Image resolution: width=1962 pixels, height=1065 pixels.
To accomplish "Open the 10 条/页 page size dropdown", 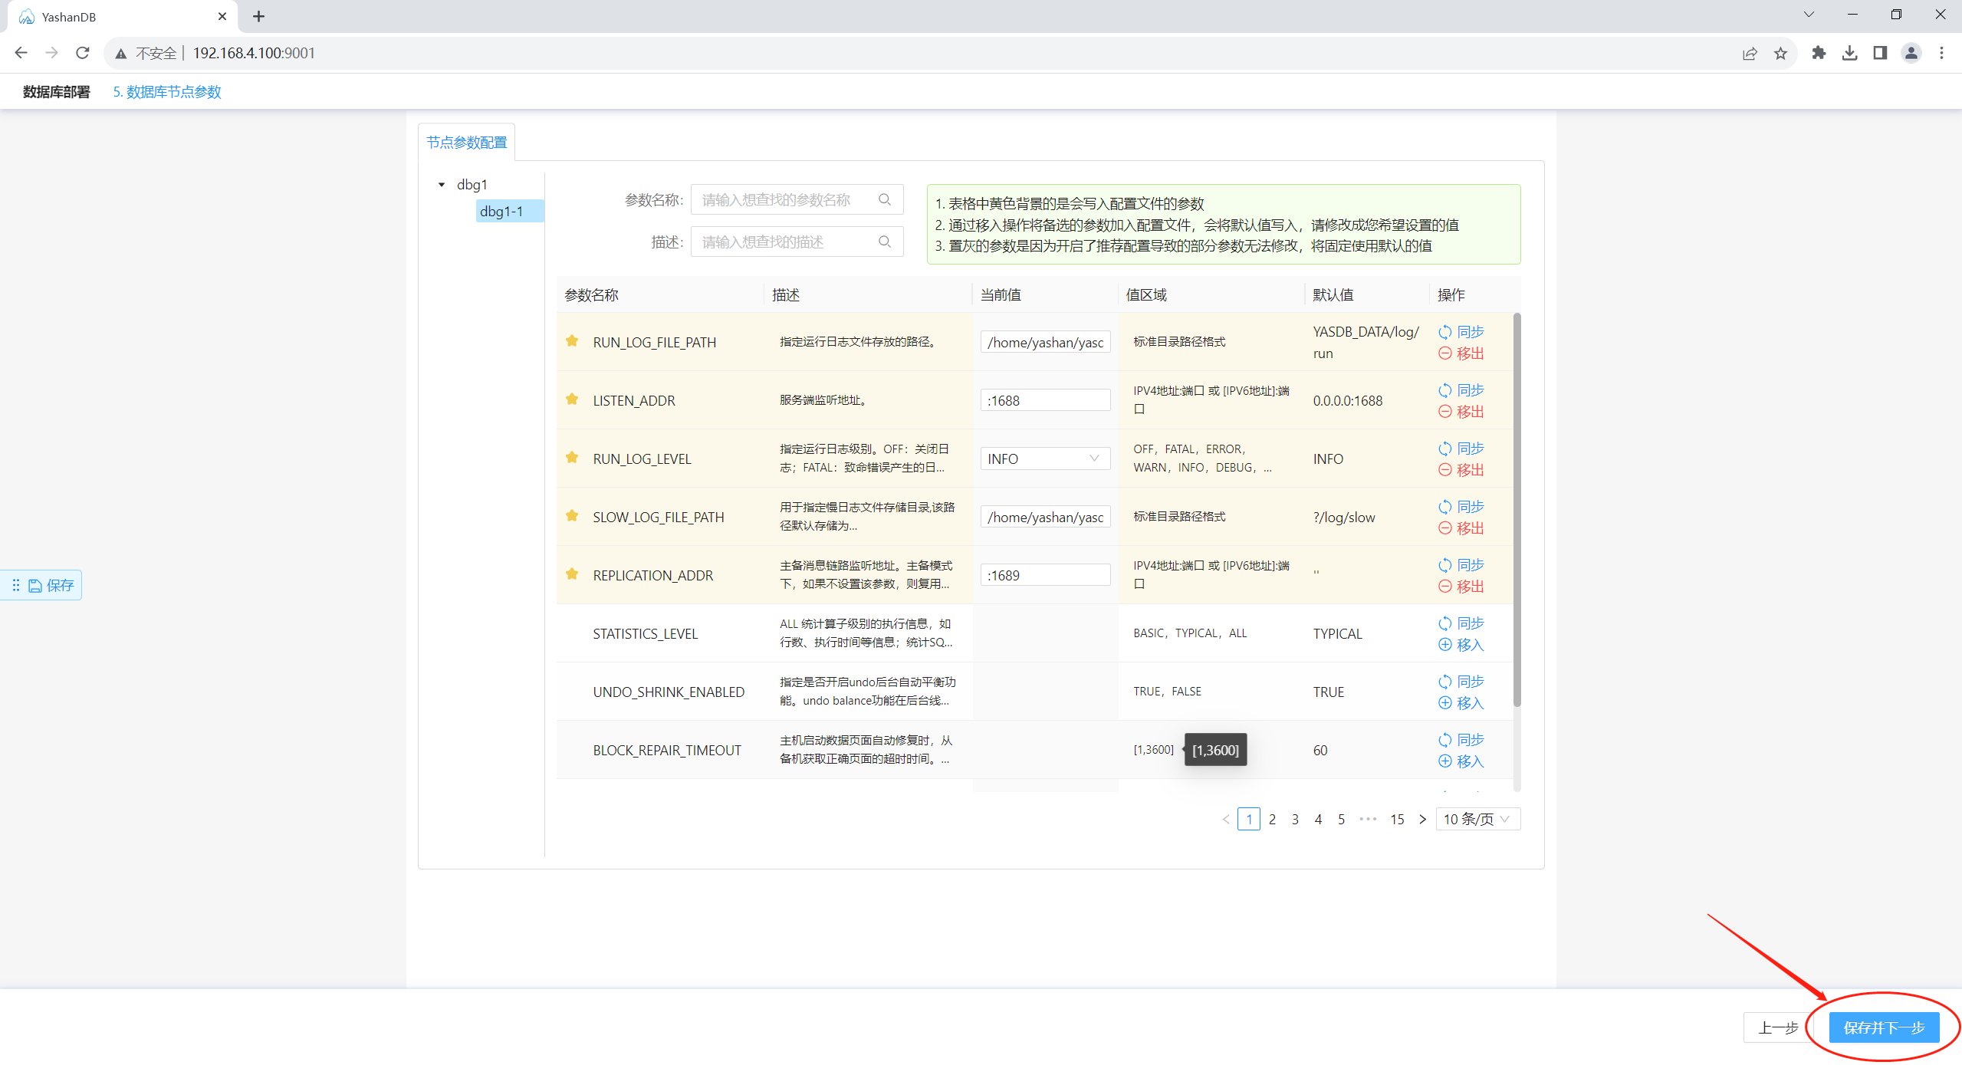I will click(x=1477, y=819).
